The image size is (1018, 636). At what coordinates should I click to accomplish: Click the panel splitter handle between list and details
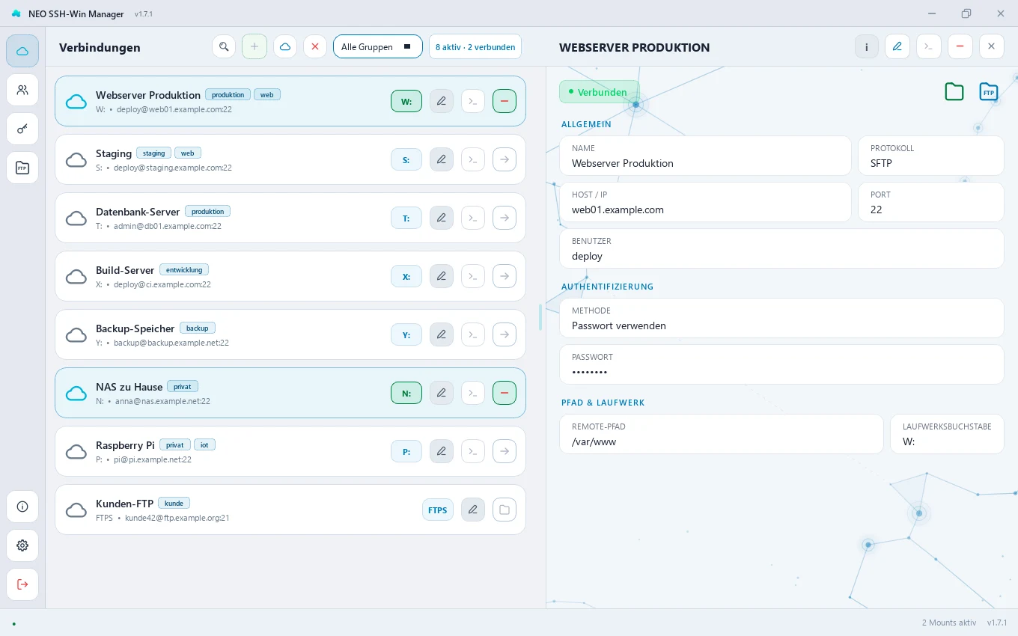tap(540, 317)
